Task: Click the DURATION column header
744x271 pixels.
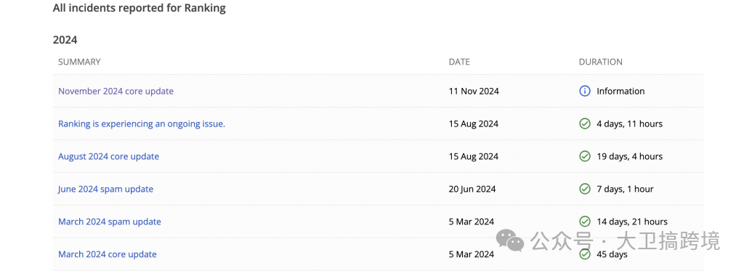Action: tap(601, 62)
